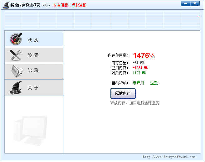Click the 自动释放 label
205x162 pixels.
click(120, 83)
